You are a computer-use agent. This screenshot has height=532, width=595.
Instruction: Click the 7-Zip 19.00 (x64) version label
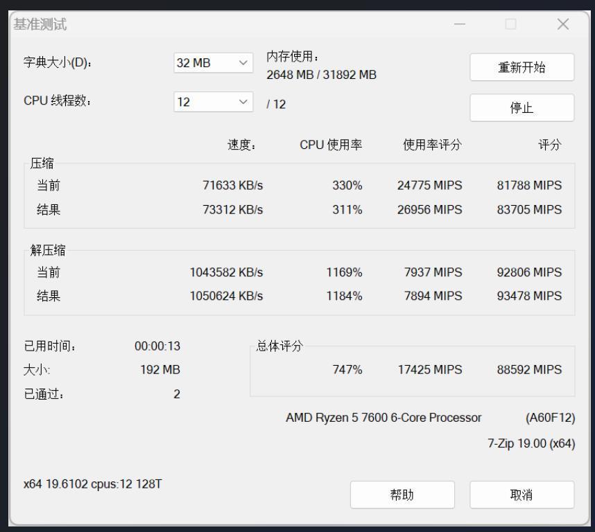click(x=531, y=443)
